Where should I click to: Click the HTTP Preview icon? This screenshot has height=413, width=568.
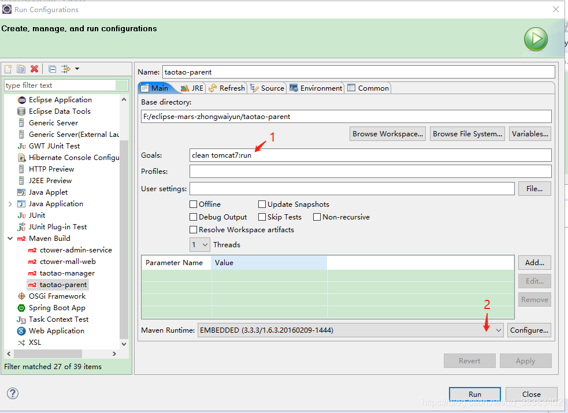point(22,169)
